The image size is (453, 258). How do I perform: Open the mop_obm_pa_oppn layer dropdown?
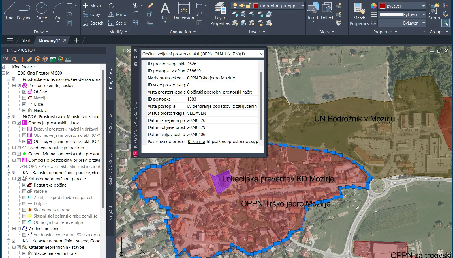point(302,6)
